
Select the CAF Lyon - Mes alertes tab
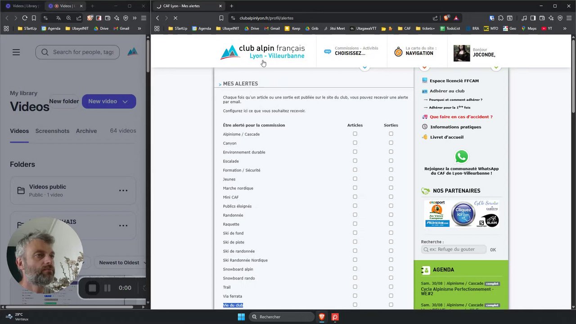(189, 6)
